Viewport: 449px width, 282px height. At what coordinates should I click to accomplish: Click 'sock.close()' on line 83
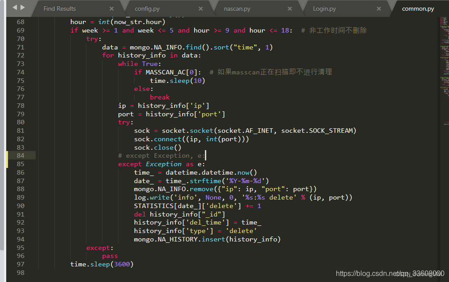click(x=158, y=147)
